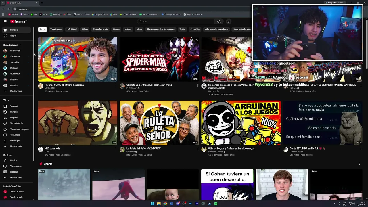This screenshot has height=207, width=368.
Task: Open the Windows Start menu
Action: click(152, 204)
